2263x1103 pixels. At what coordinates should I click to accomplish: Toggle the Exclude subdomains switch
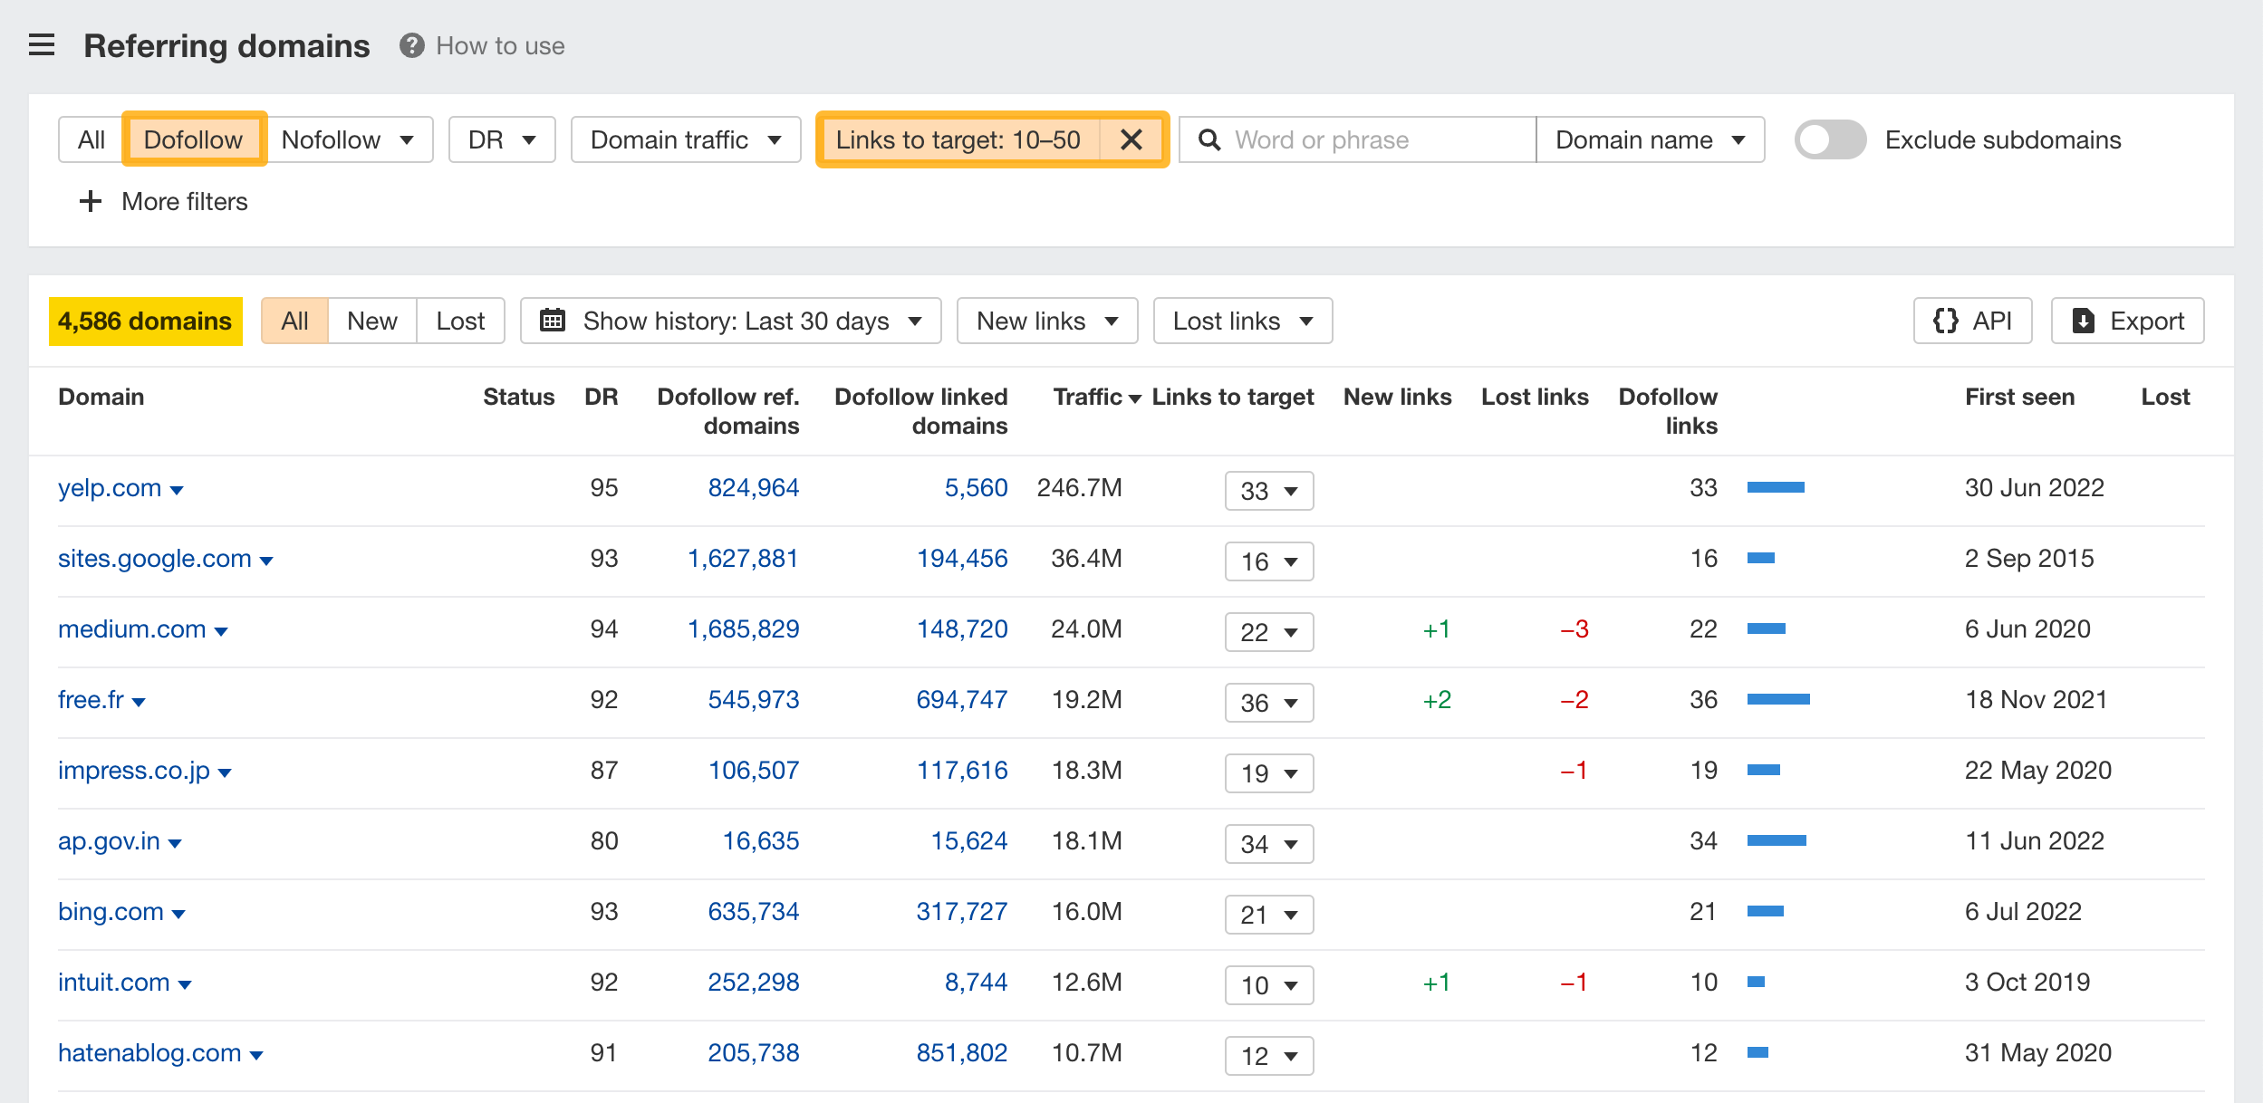pyautogui.click(x=1830, y=139)
